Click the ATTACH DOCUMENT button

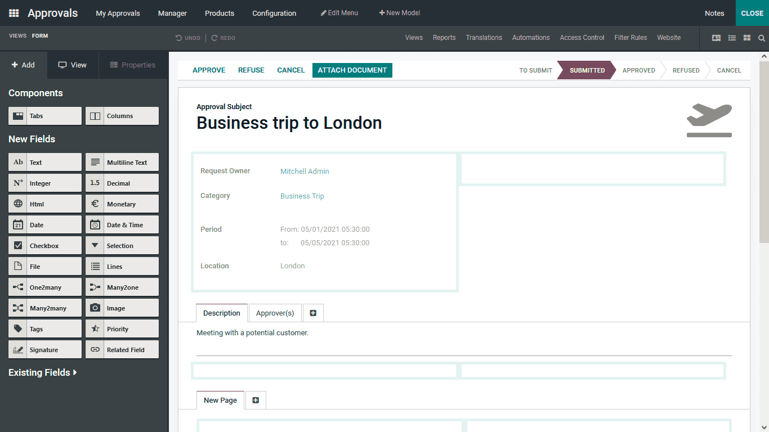click(352, 70)
